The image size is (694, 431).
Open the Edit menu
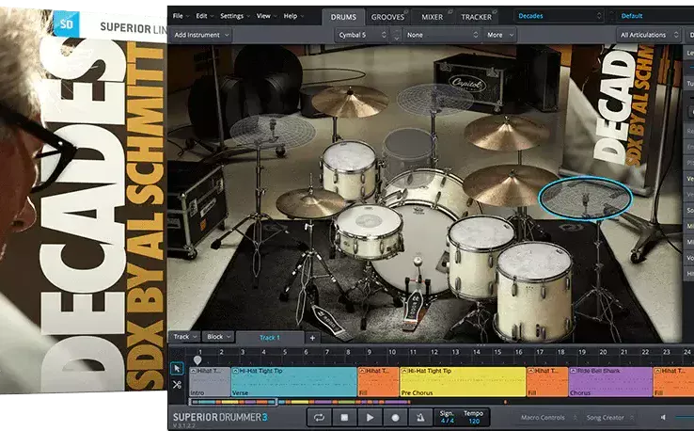pyautogui.click(x=204, y=16)
